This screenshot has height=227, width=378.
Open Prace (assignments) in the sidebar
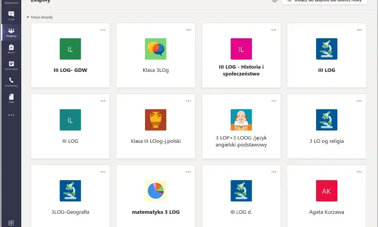tap(11, 49)
